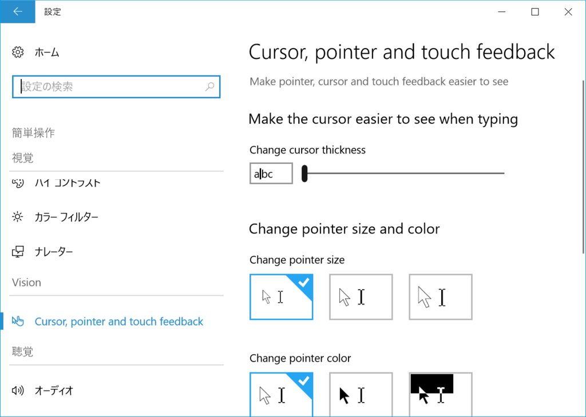Select the medium pointer size option
586x417 pixels.
361,297
